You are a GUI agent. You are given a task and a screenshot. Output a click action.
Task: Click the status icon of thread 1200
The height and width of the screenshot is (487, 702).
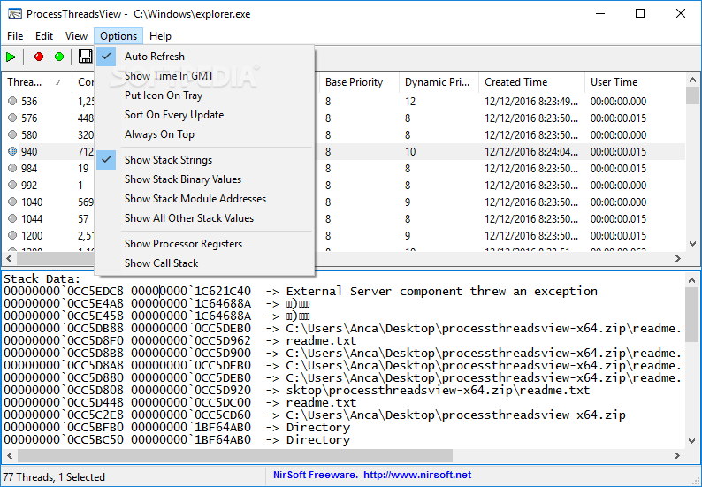12,235
